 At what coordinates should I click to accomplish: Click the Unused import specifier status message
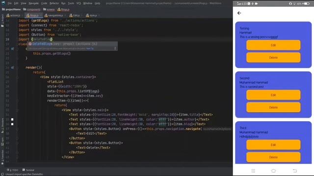pos(24,174)
